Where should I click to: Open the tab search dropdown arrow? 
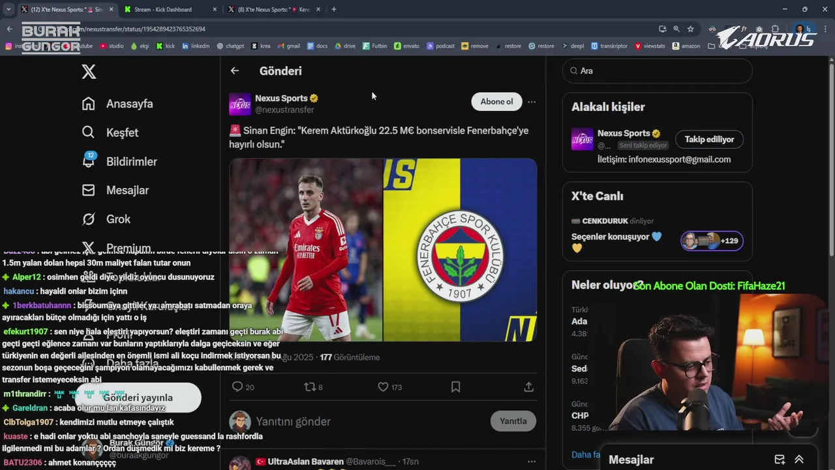[x=8, y=9]
